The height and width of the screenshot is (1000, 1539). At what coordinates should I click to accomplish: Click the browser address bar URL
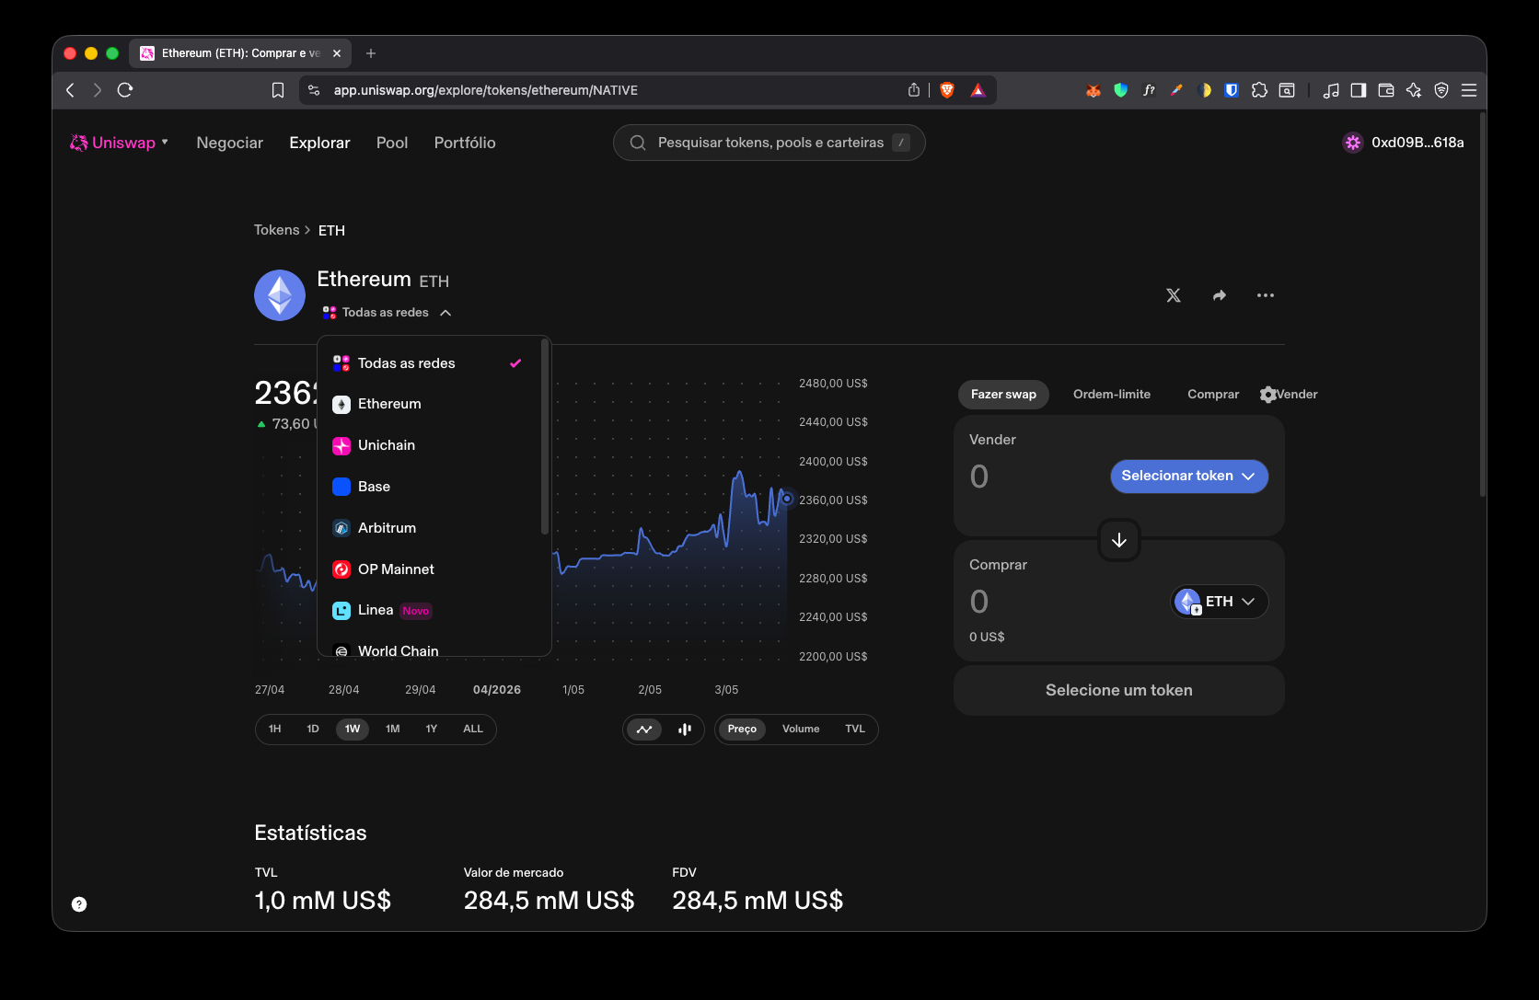click(x=486, y=90)
